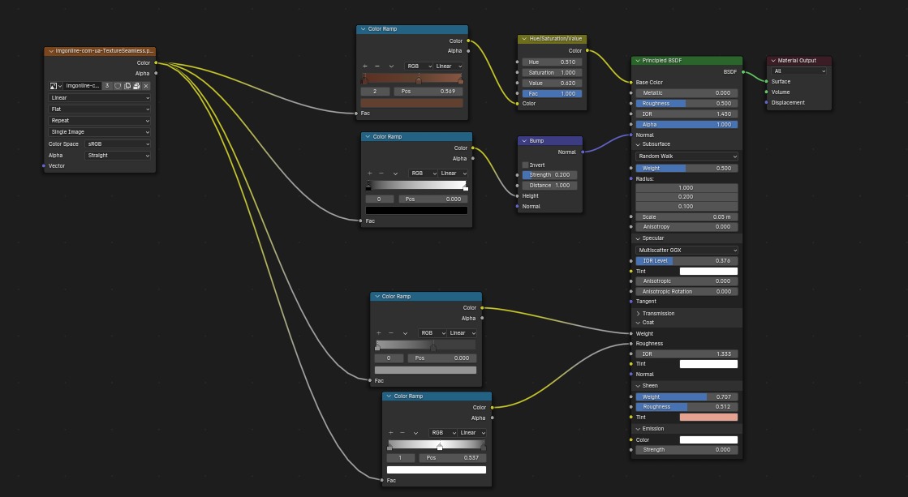908x497 pixels.
Task: Open the Random Walk subsurface method dropdown
Action: 686,156
